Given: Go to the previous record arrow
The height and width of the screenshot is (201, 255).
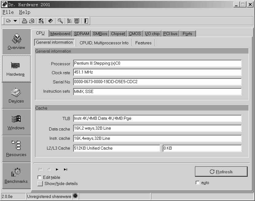Looking at the screenshot, I should pyautogui.click(x=49, y=169).
